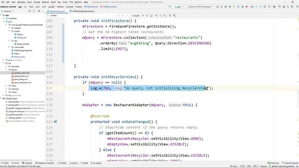Viewport: 299px width, 168px height.
Task: Expand the manifests folder
Action: coord(3,19)
